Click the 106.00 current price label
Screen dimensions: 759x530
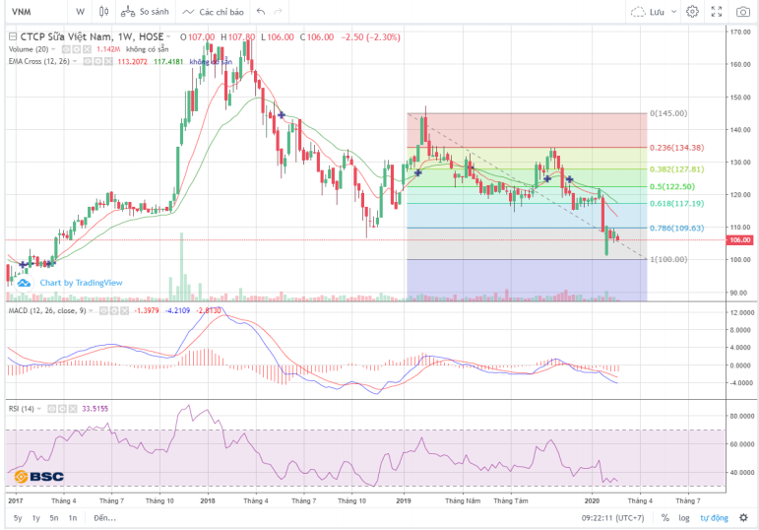[x=739, y=239]
